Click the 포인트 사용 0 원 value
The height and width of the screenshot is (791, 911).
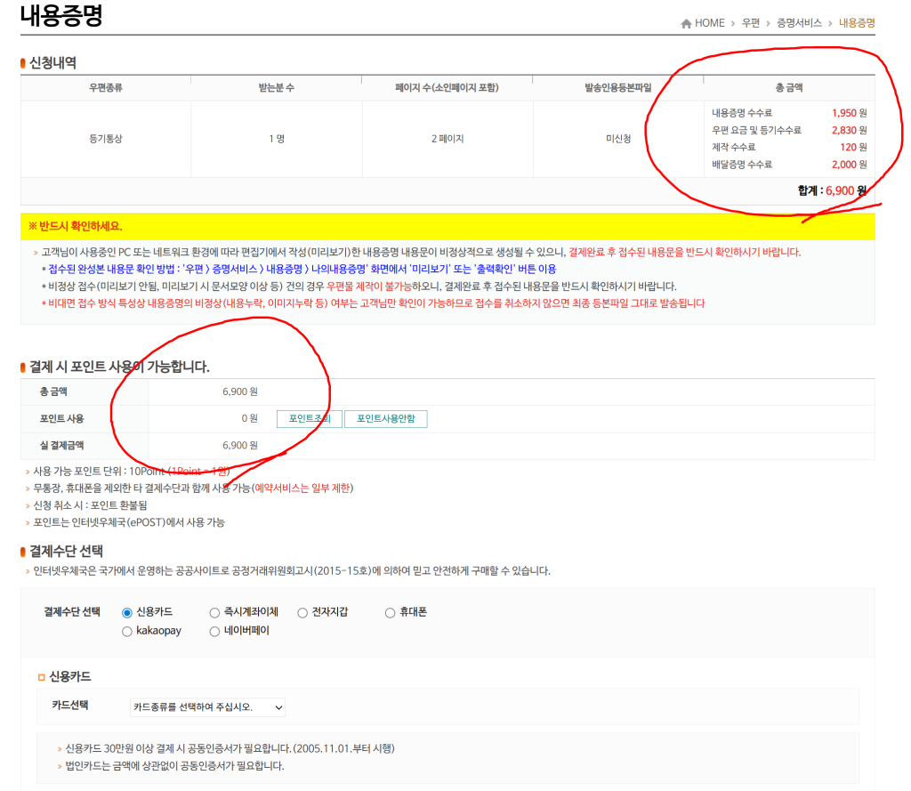click(x=249, y=418)
